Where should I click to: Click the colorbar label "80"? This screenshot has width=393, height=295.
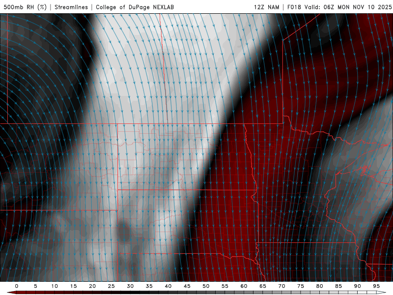point(320,286)
